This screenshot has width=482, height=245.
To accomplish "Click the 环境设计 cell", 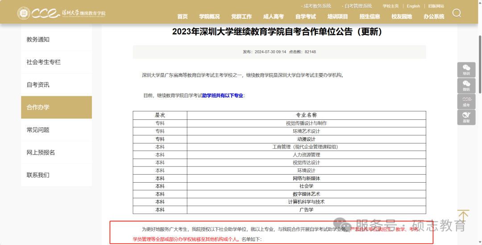I will coord(307,171).
